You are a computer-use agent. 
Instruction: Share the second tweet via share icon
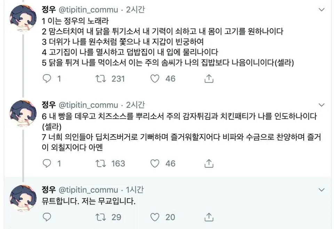[x=208, y=163]
